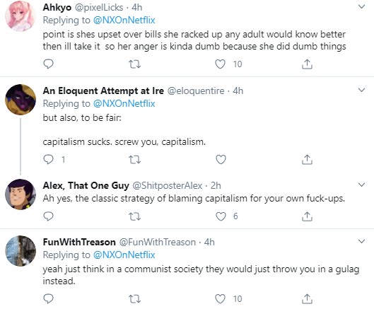Share An Eloquent Attempt at Ire's tweet
This screenshot has height=309, width=374.
(307, 159)
